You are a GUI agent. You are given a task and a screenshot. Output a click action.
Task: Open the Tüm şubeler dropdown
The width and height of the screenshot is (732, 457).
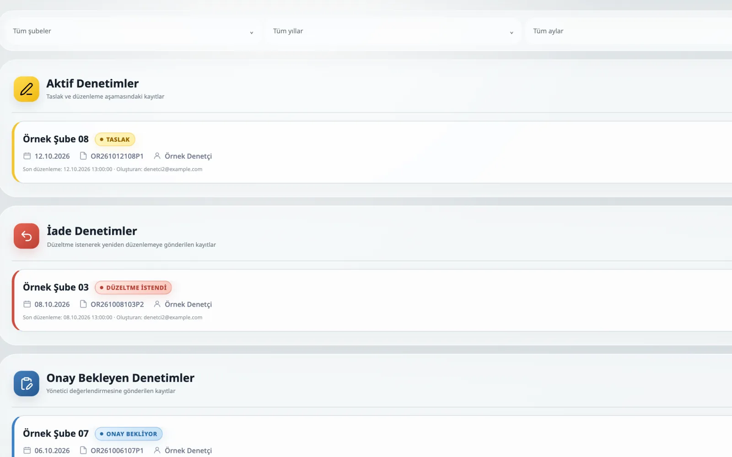click(133, 31)
